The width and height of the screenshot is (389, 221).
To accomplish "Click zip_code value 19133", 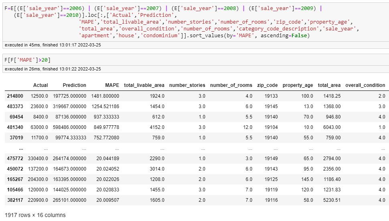I will (x=271, y=96).
